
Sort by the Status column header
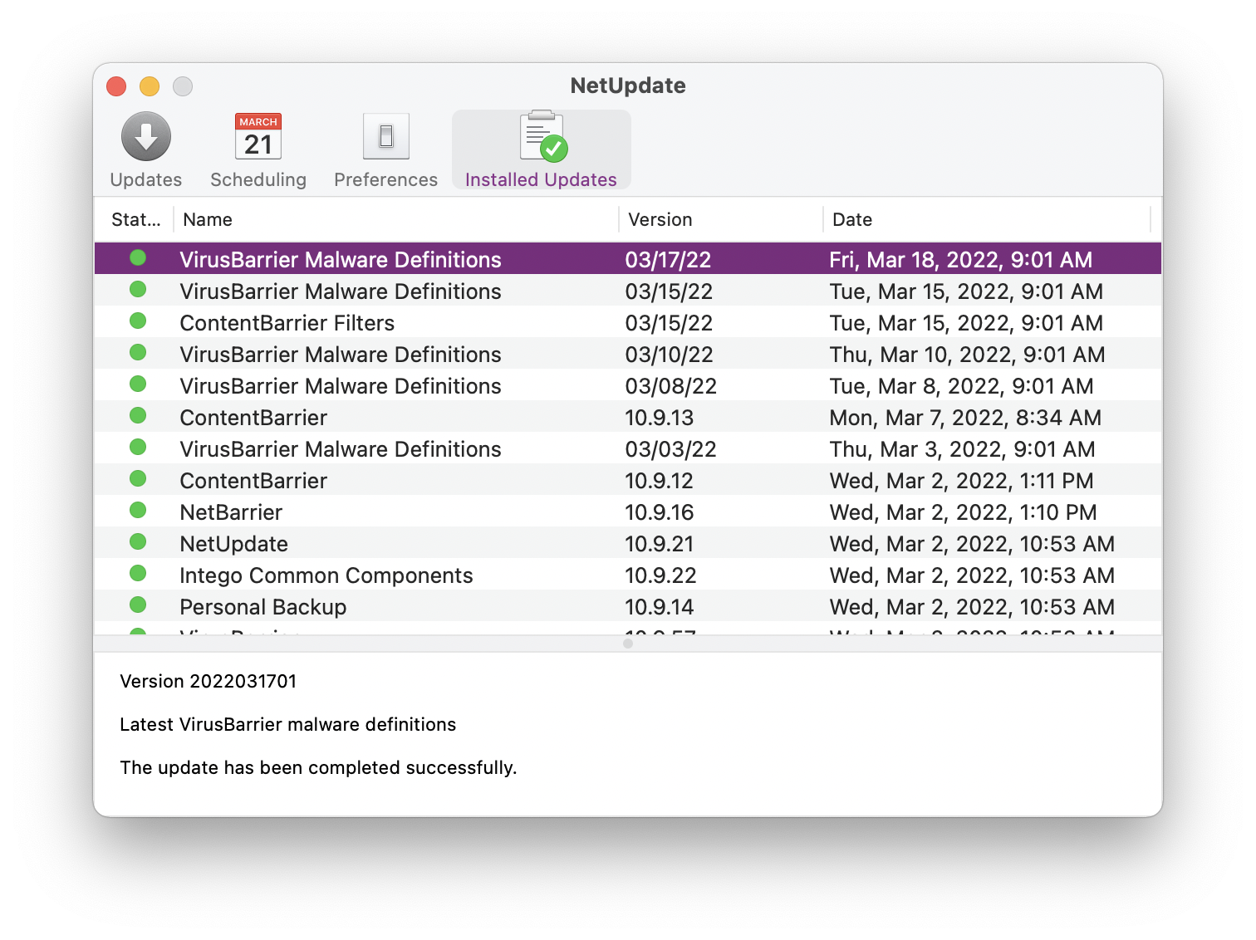point(135,220)
